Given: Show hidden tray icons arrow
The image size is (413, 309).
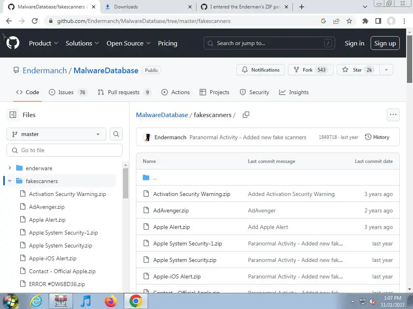Looking at the screenshot, I should point(353,302).
